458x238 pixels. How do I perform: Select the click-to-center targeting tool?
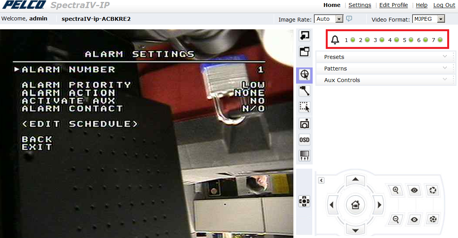click(304, 75)
